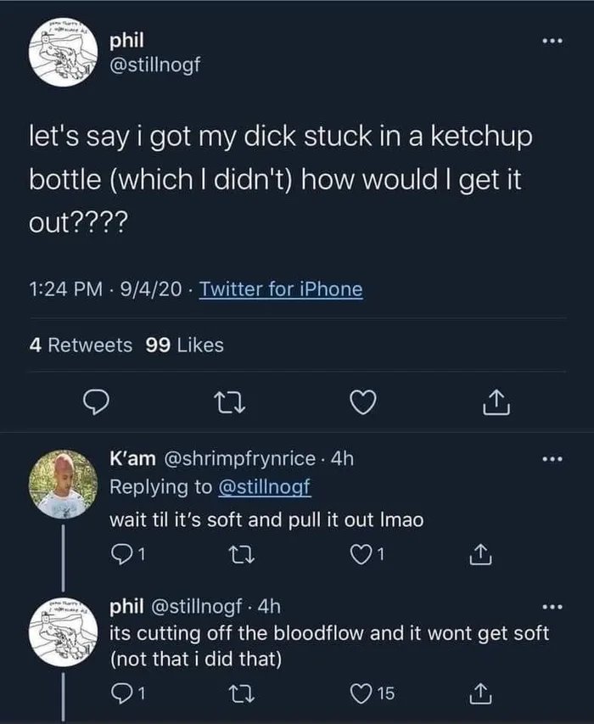Image resolution: width=594 pixels, height=724 pixels.
Task: Like the main ketchup bottle tweet
Action: (x=363, y=403)
